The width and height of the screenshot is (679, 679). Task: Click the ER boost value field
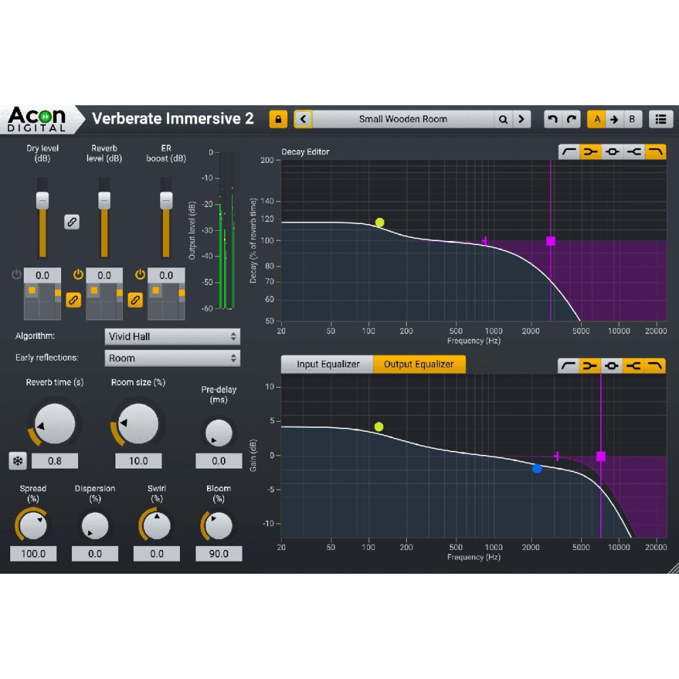coord(166,276)
